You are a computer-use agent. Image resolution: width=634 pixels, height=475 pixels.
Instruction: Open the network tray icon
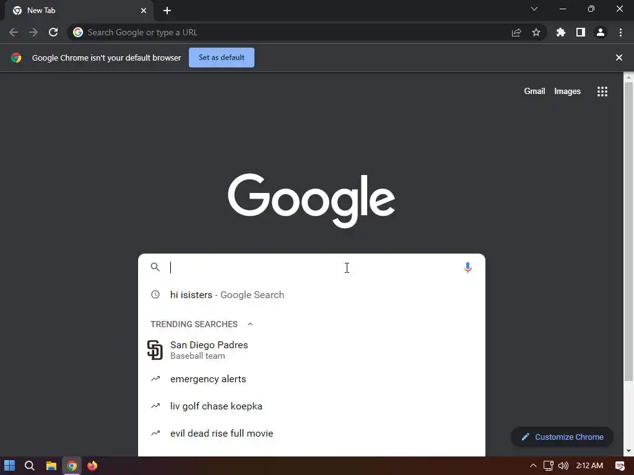pos(549,466)
